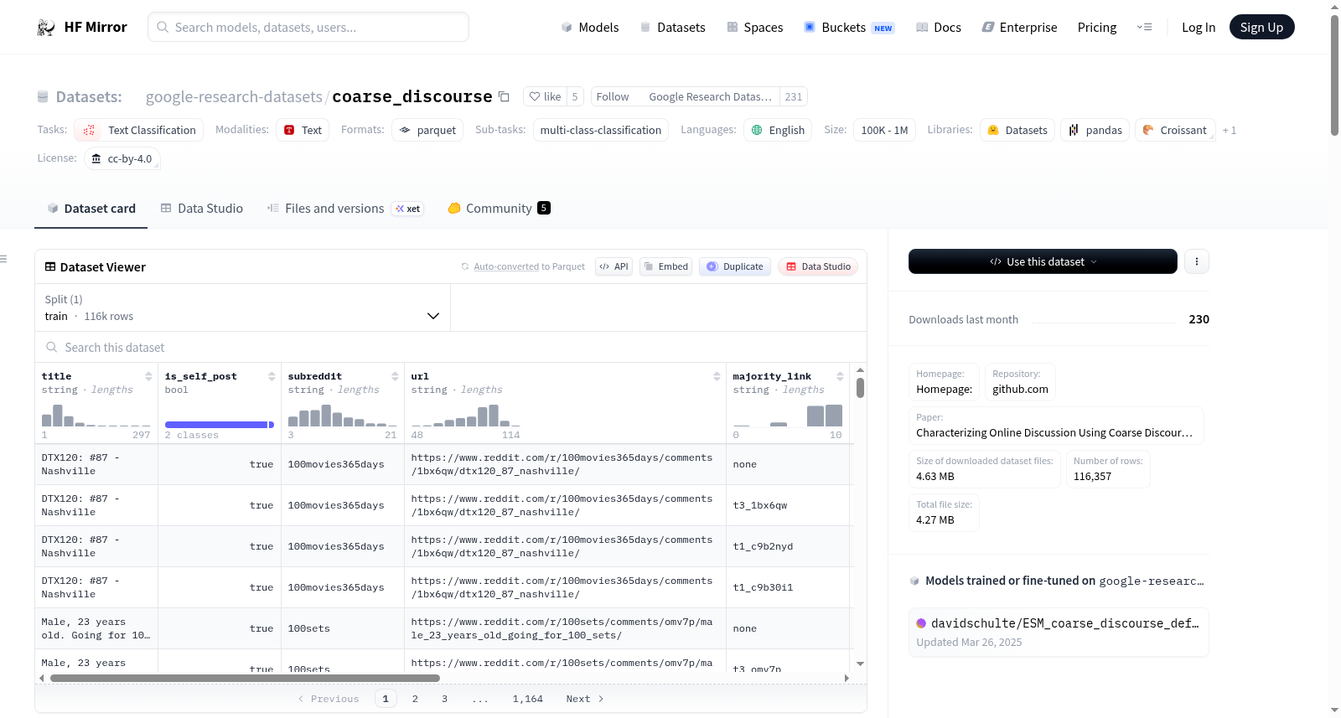The image size is (1341, 718).
Task: Switch to the Data Studio tab
Action: point(202,209)
